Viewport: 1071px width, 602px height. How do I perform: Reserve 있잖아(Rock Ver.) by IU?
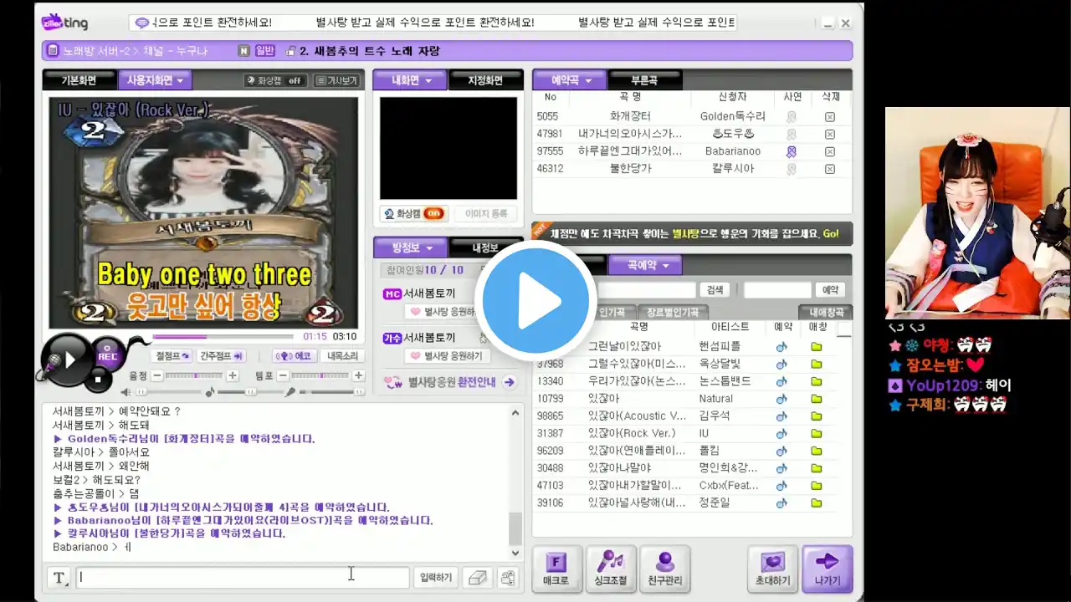click(x=781, y=433)
